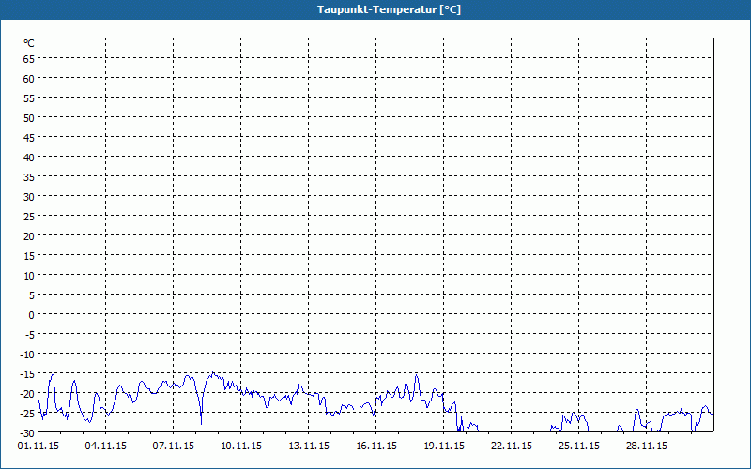Click the 22.11.15 date label
751x469 pixels.
pyautogui.click(x=512, y=446)
